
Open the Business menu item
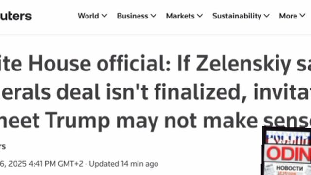coord(133,16)
